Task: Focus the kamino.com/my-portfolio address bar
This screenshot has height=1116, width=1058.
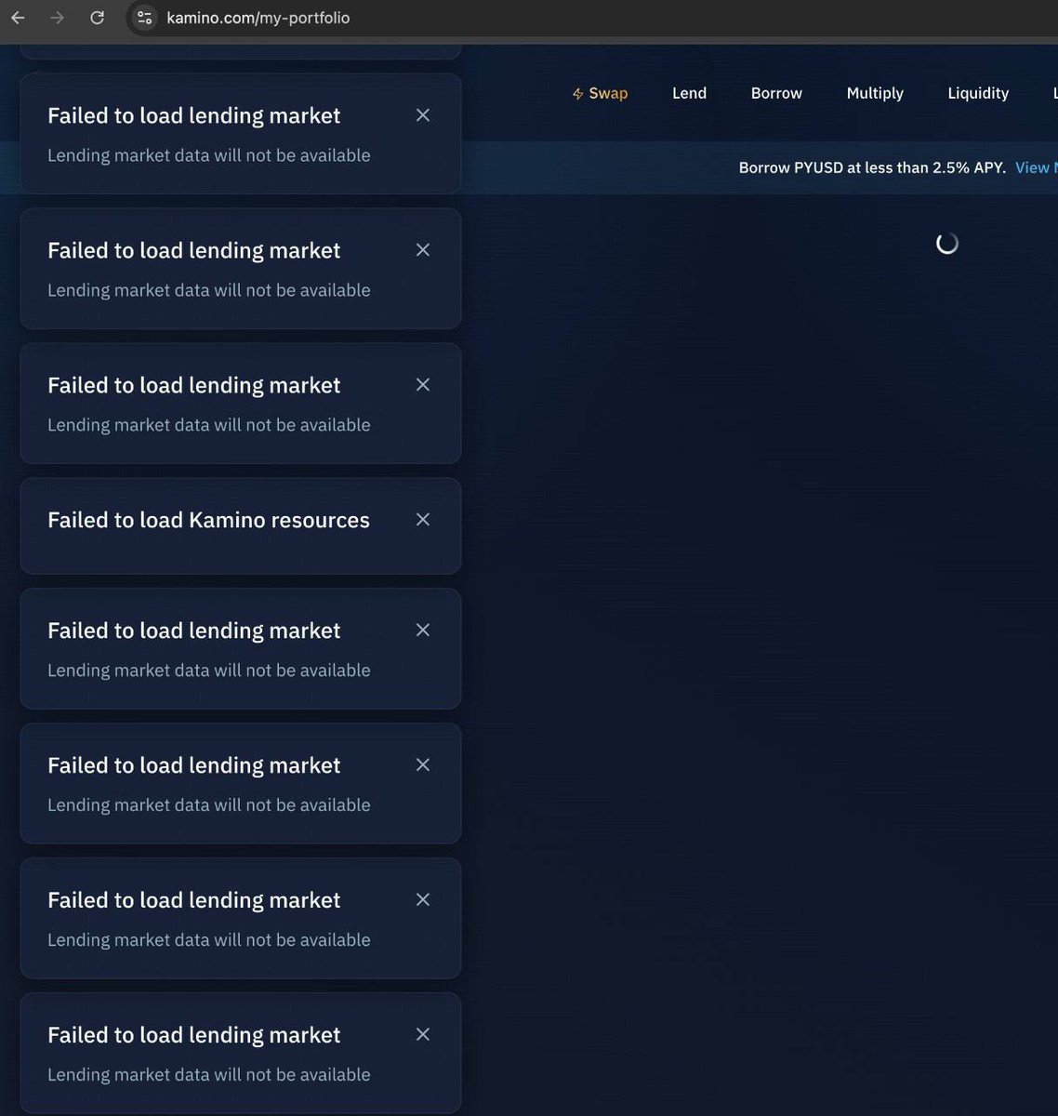Action: tap(258, 18)
